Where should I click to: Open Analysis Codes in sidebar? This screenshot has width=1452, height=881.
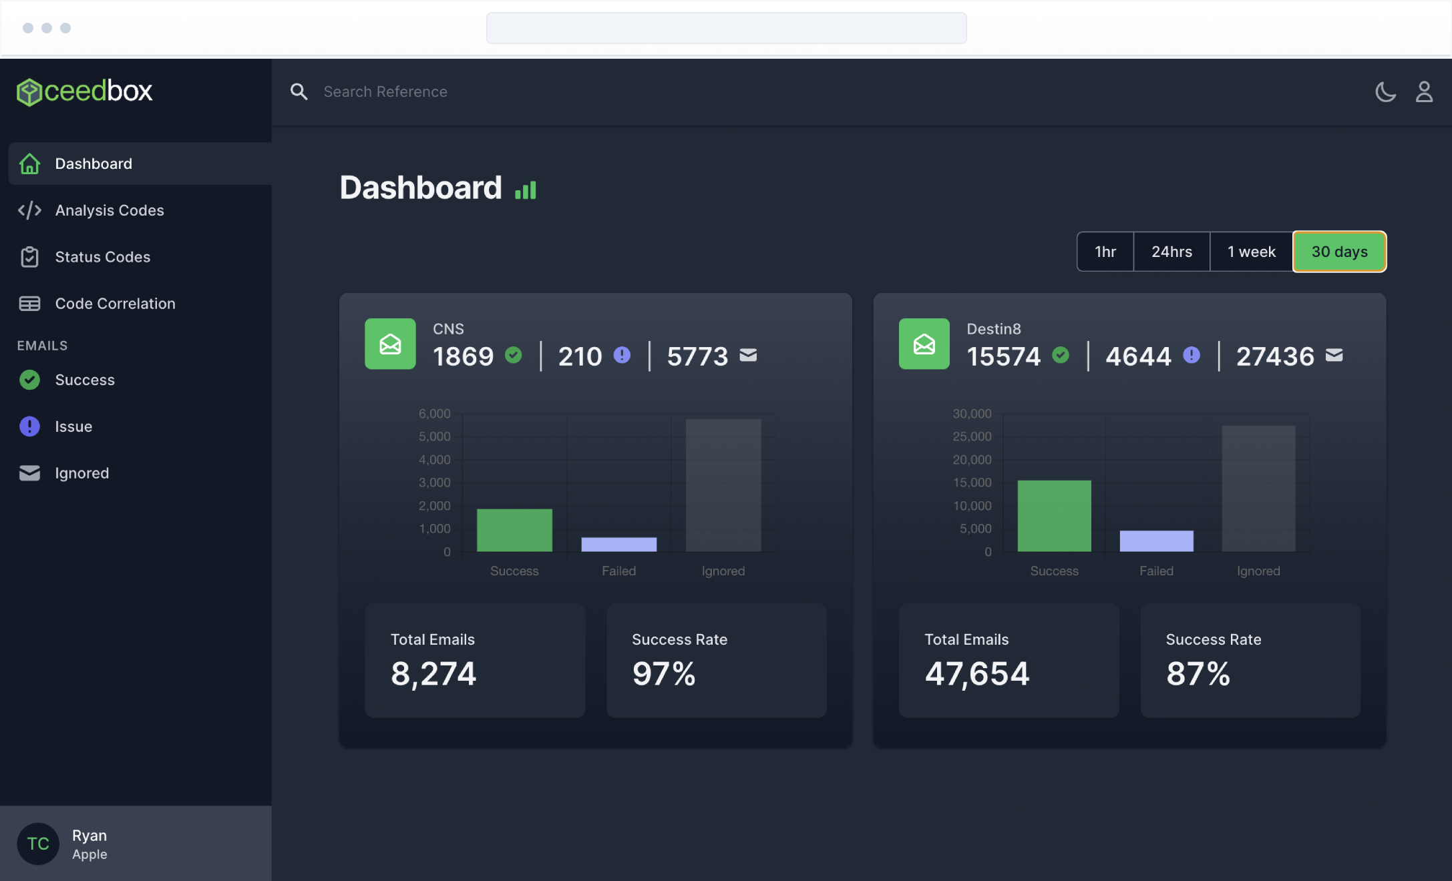(109, 210)
